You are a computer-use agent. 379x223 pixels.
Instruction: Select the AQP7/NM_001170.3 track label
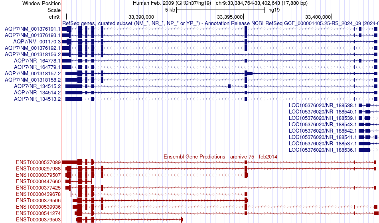(37, 42)
